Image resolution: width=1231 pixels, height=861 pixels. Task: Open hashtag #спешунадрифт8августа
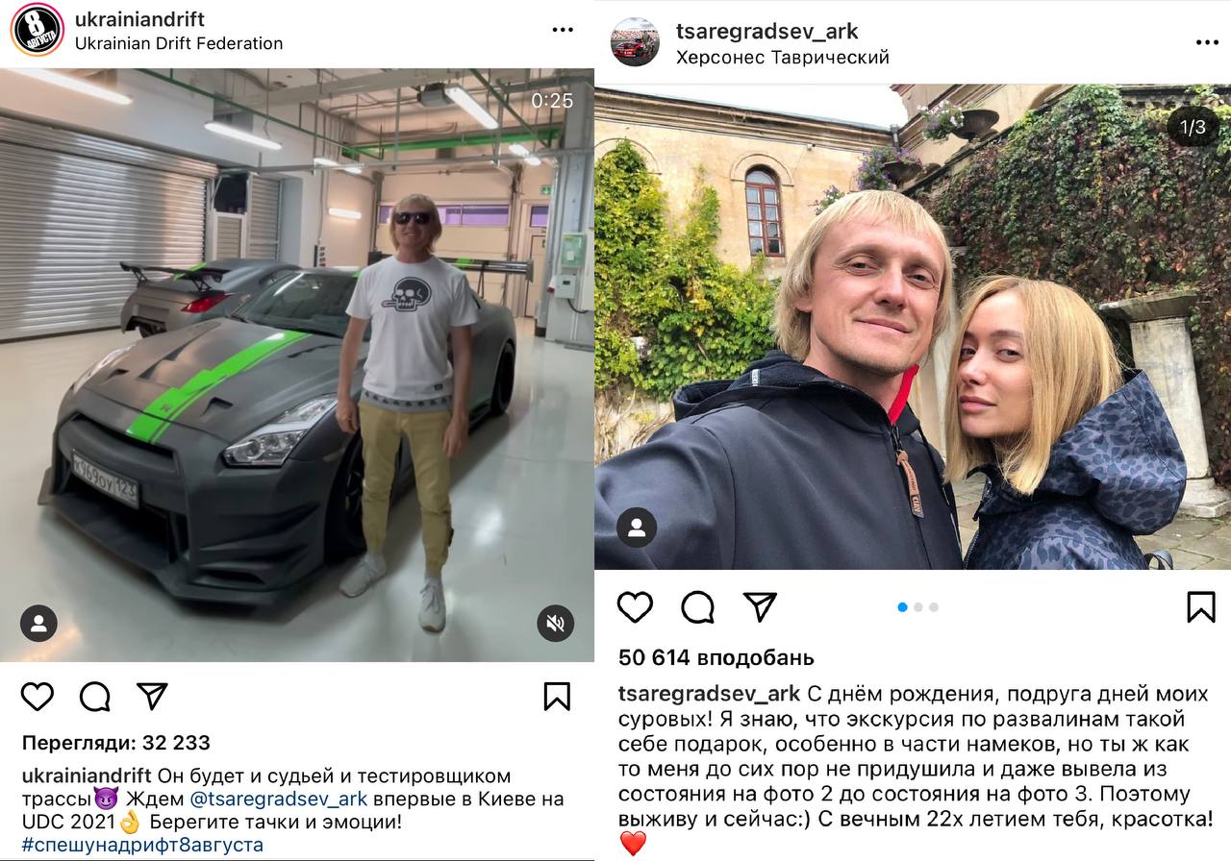(142, 846)
